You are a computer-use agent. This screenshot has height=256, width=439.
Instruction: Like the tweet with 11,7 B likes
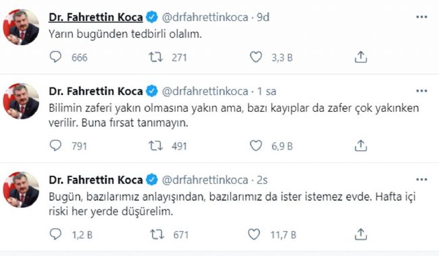click(x=254, y=234)
